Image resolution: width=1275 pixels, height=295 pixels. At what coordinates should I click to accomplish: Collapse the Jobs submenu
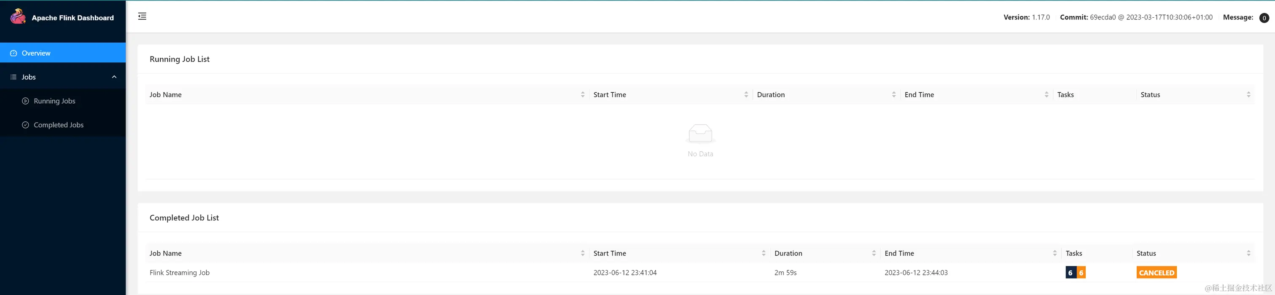(x=63, y=77)
